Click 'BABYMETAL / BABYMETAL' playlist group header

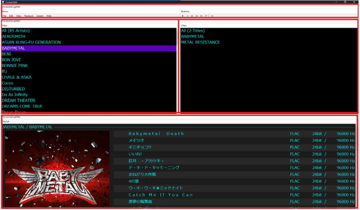click(x=27, y=127)
